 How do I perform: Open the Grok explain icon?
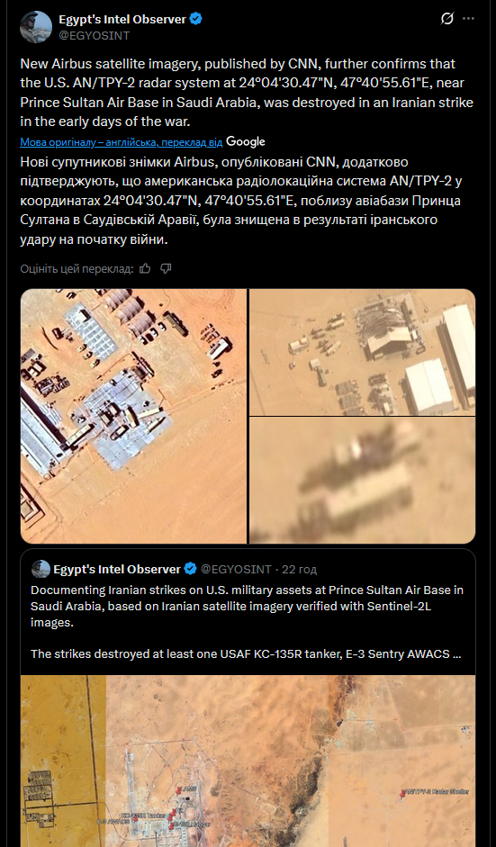(446, 19)
